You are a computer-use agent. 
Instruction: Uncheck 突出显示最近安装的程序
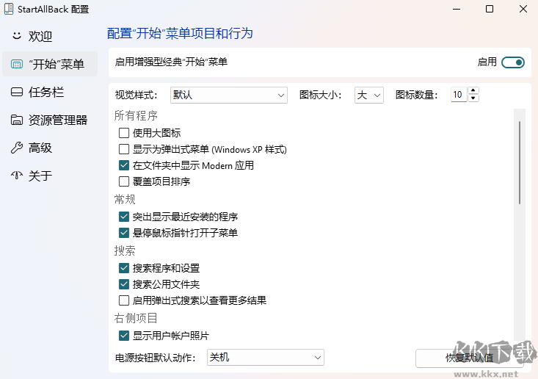(124, 217)
